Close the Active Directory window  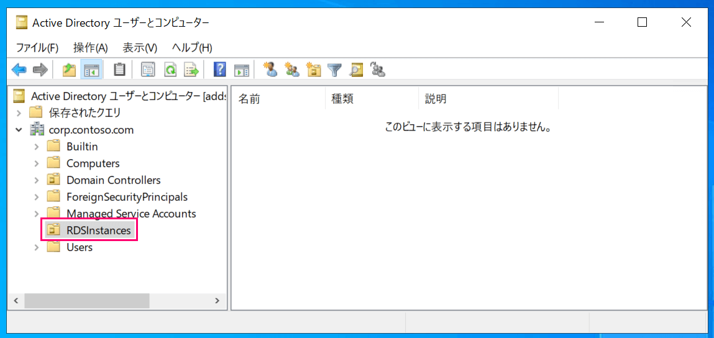(x=686, y=22)
